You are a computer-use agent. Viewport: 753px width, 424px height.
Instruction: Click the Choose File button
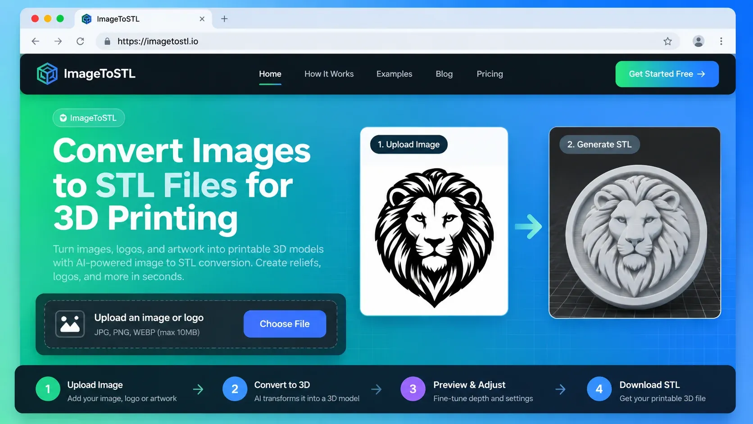tap(285, 324)
